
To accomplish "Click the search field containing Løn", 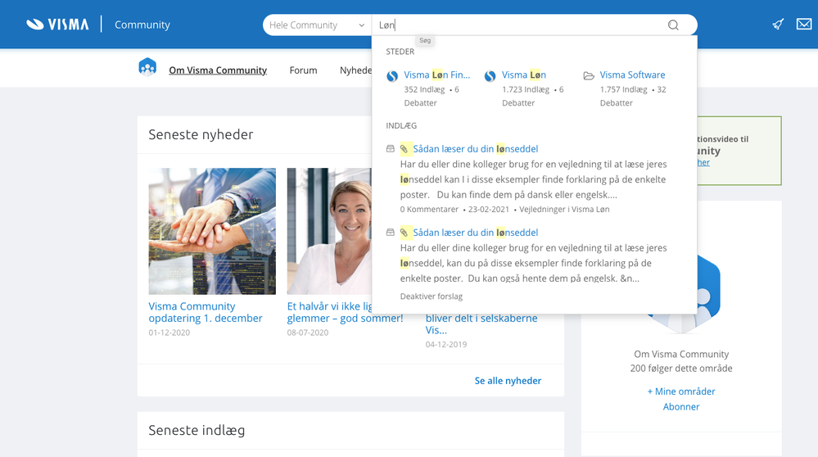I will pyautogui.click(x=519, y=25).
